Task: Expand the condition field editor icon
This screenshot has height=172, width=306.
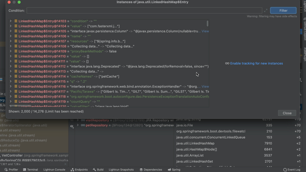Action: (x=266, y=11)
